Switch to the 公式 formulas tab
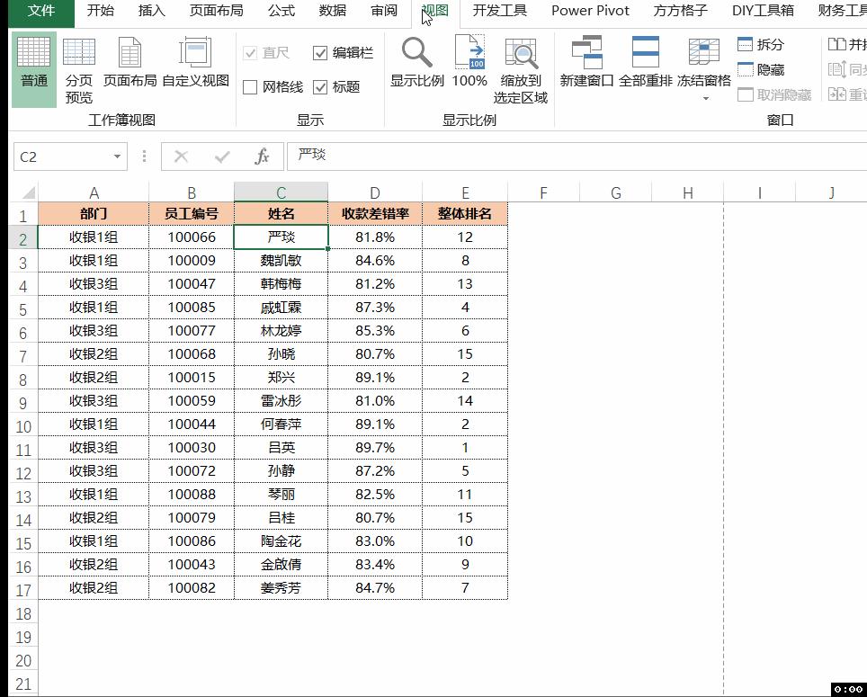Viewport: 867px width, 697px height. (x=282, y=11)
